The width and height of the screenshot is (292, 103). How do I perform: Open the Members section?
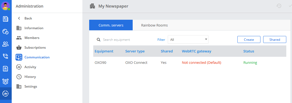(32, 38)
